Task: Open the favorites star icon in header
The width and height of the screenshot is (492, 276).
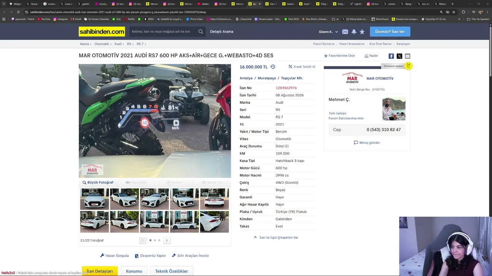Action: 362,32
